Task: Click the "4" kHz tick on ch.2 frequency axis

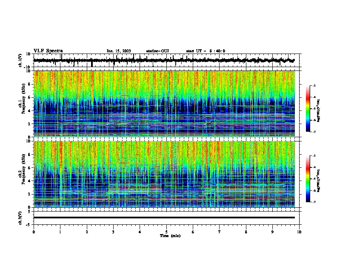Action: [30, 181]
